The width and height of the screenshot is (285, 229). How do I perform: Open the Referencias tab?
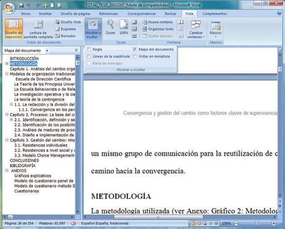tap(108, 14)
